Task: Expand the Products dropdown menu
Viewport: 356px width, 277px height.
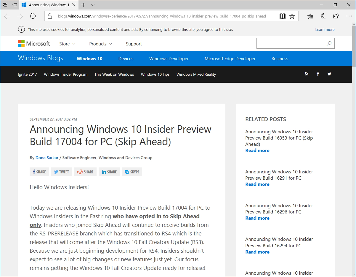Action: click(100, 44)
